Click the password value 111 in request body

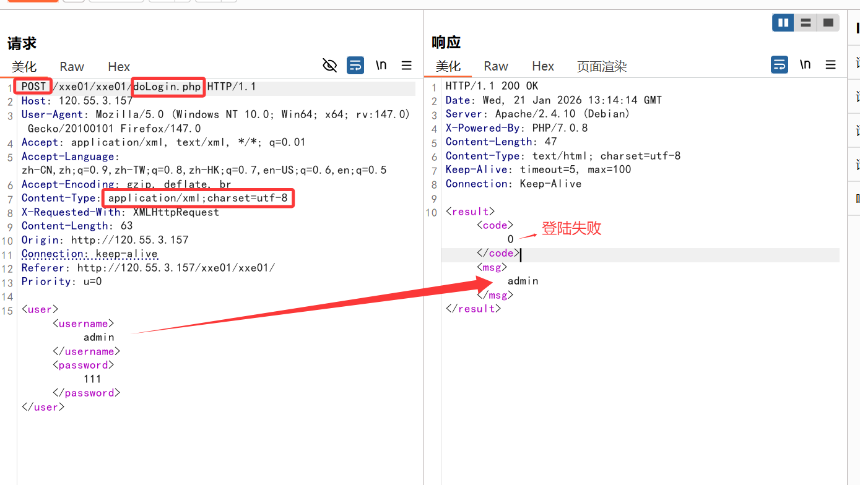(92, 379)
